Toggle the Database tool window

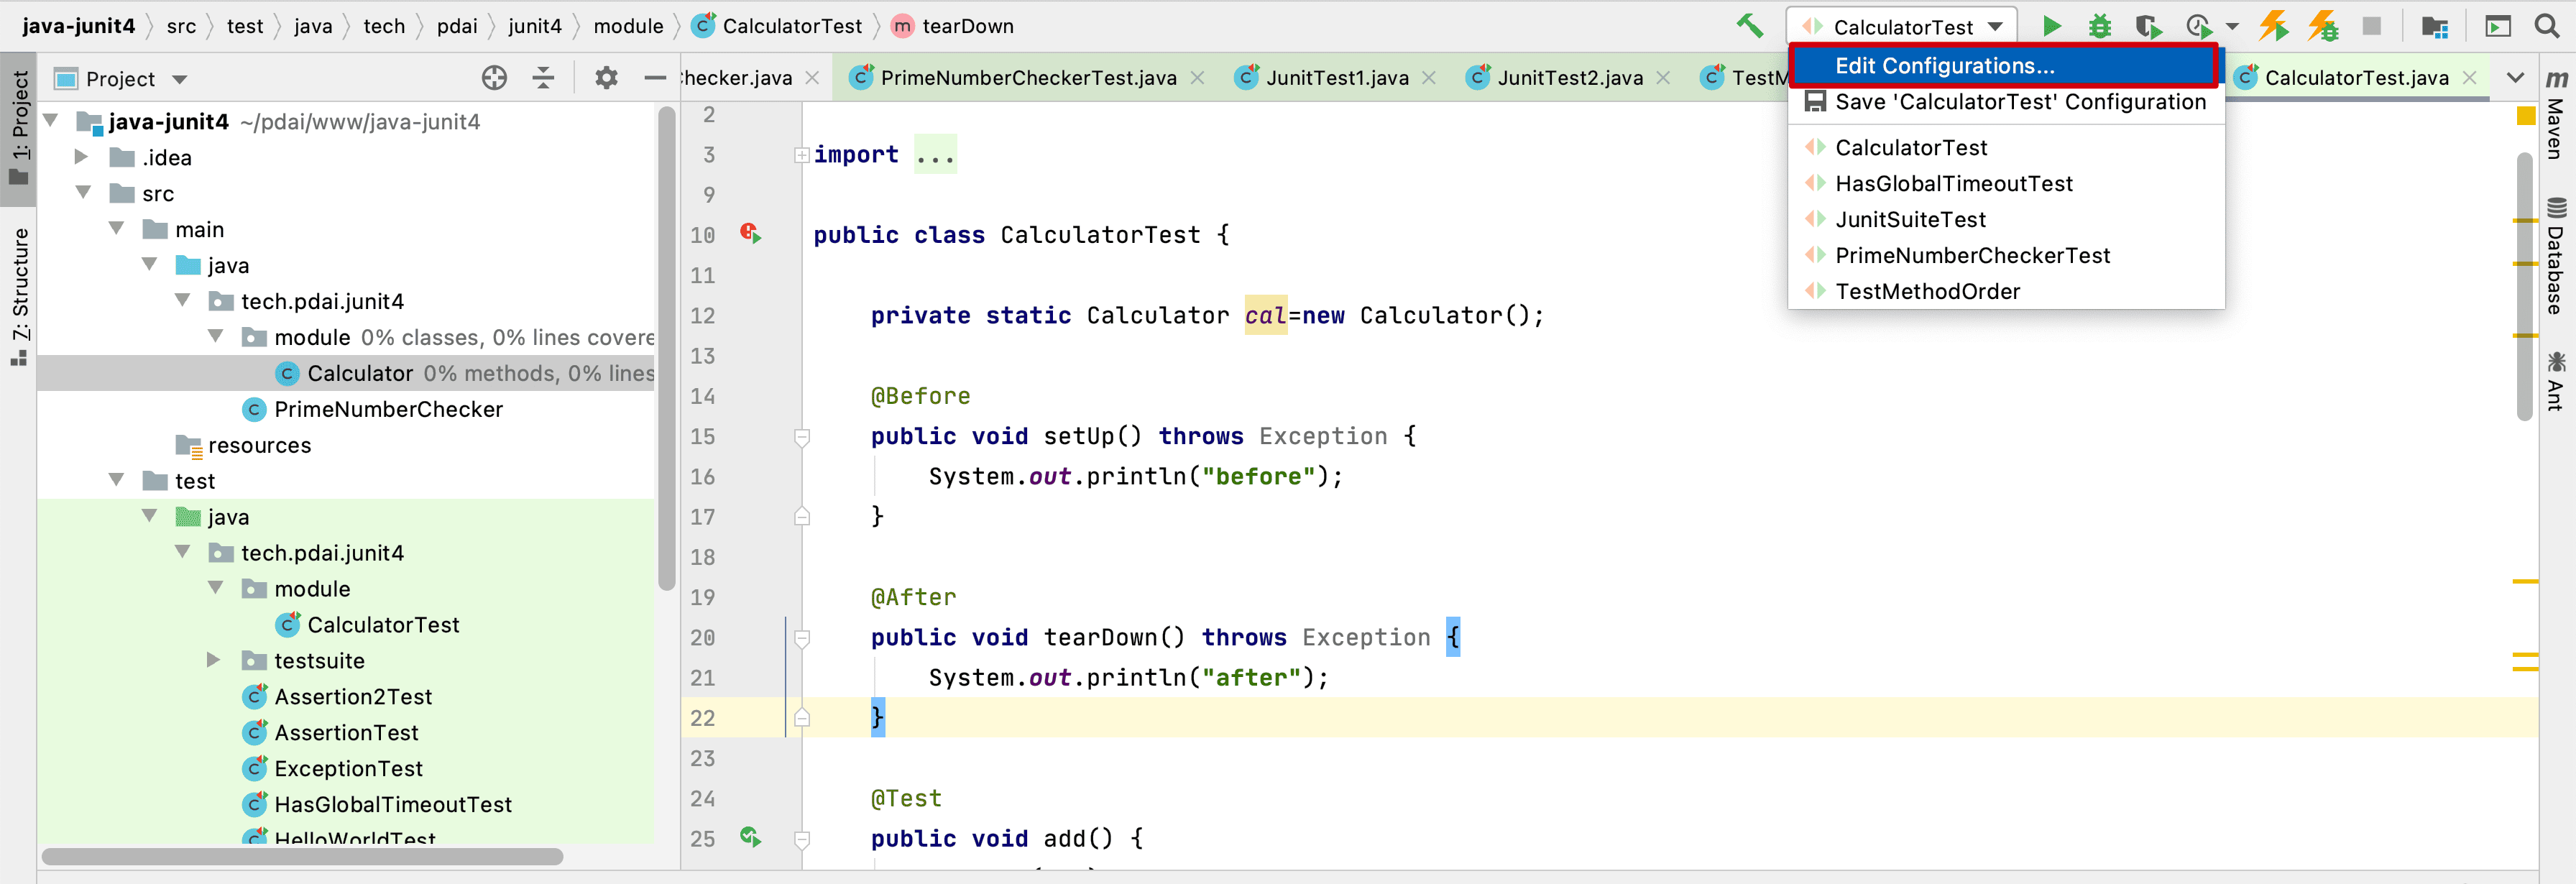2556,257
